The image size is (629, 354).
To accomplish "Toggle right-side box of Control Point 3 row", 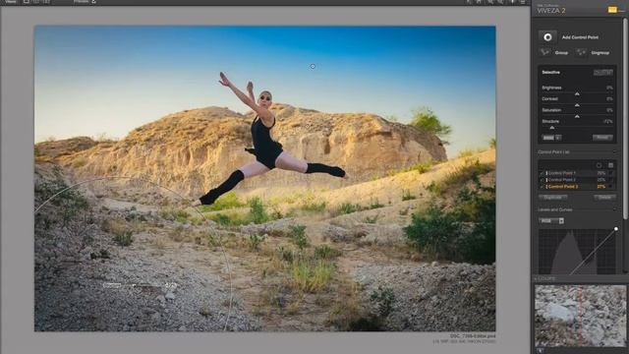I will pos(611,187).
